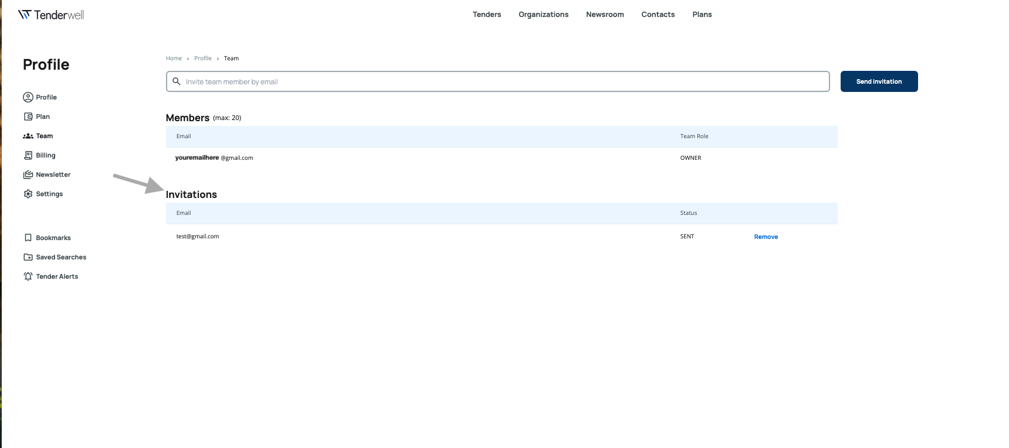Image resolution: width=1009 pixels, height=448 pixels.
Task: Click the Profile user icon in sidebar
Action: tap(28, 97)
